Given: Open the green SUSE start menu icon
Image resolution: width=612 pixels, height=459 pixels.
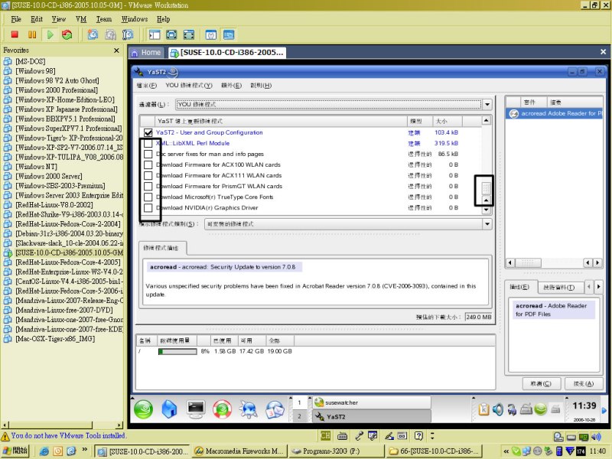Looking at the screenshot, I should tap(143, 409).
